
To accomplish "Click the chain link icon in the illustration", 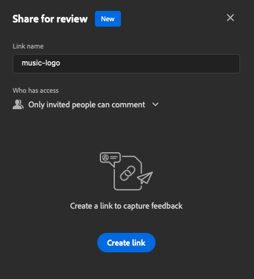I will tap(128, 173).
